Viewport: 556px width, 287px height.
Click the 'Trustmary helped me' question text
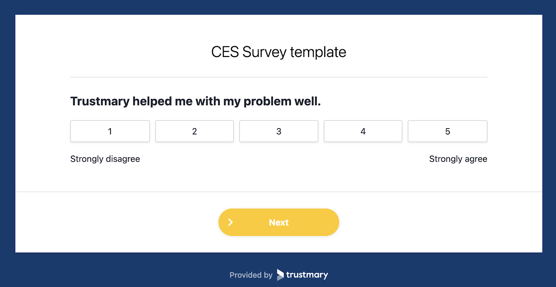[x=195, y=101]
